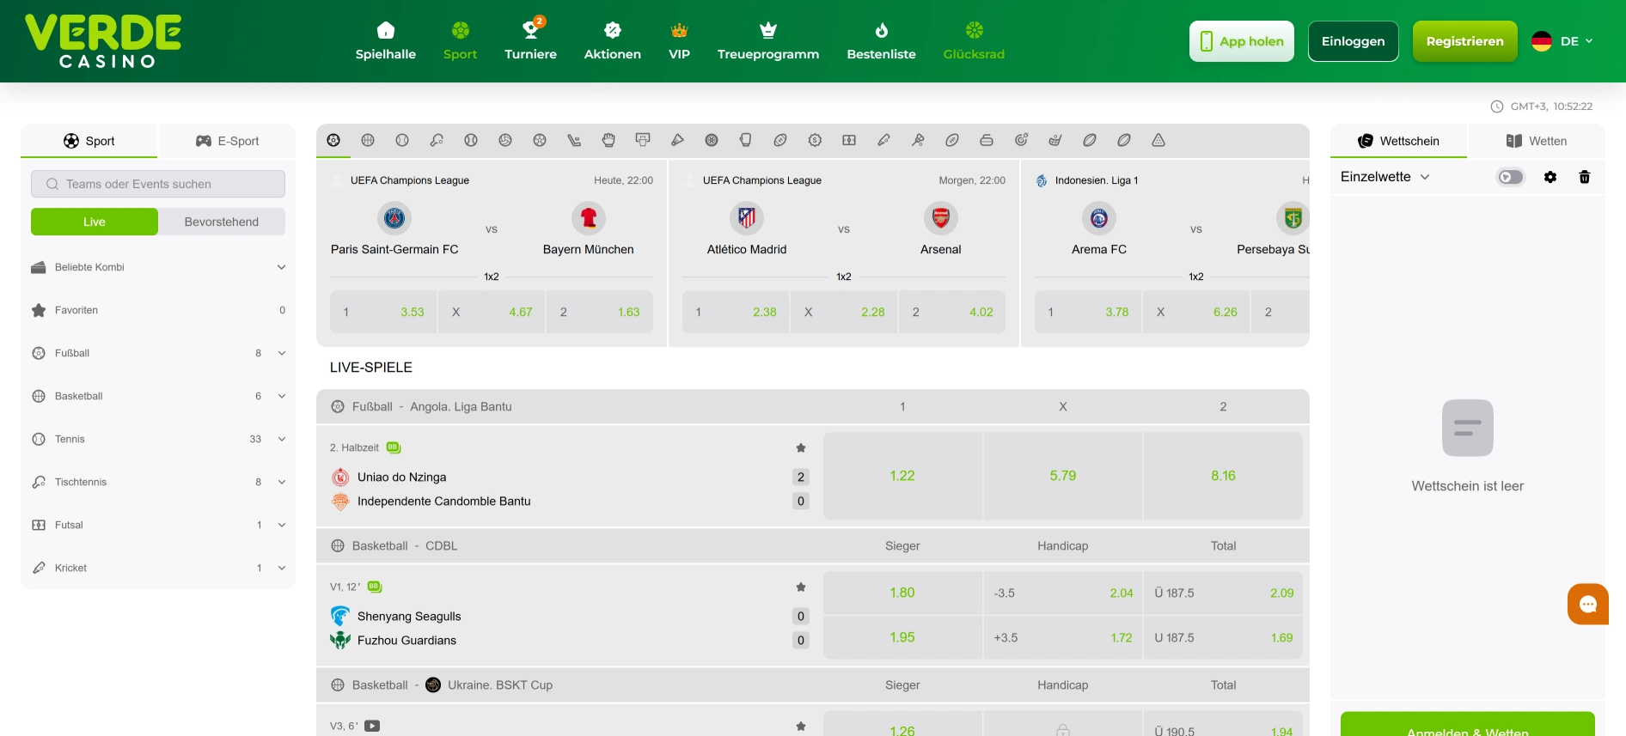Select the table tennis paddle icon in strip
1626x736 pixels.
[x=437, y=140]
